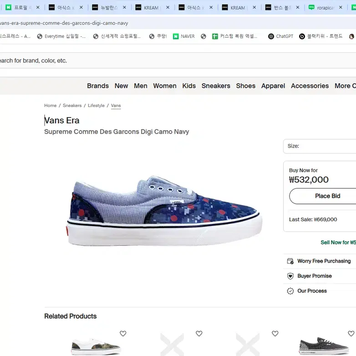356x356 pixels.
Task: Click the Our Process verified badge icon
Action: point(290,291)
